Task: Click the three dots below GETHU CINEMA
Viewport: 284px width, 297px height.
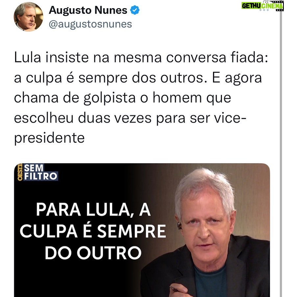Action: pyautogui.click(x=264, y=10)
